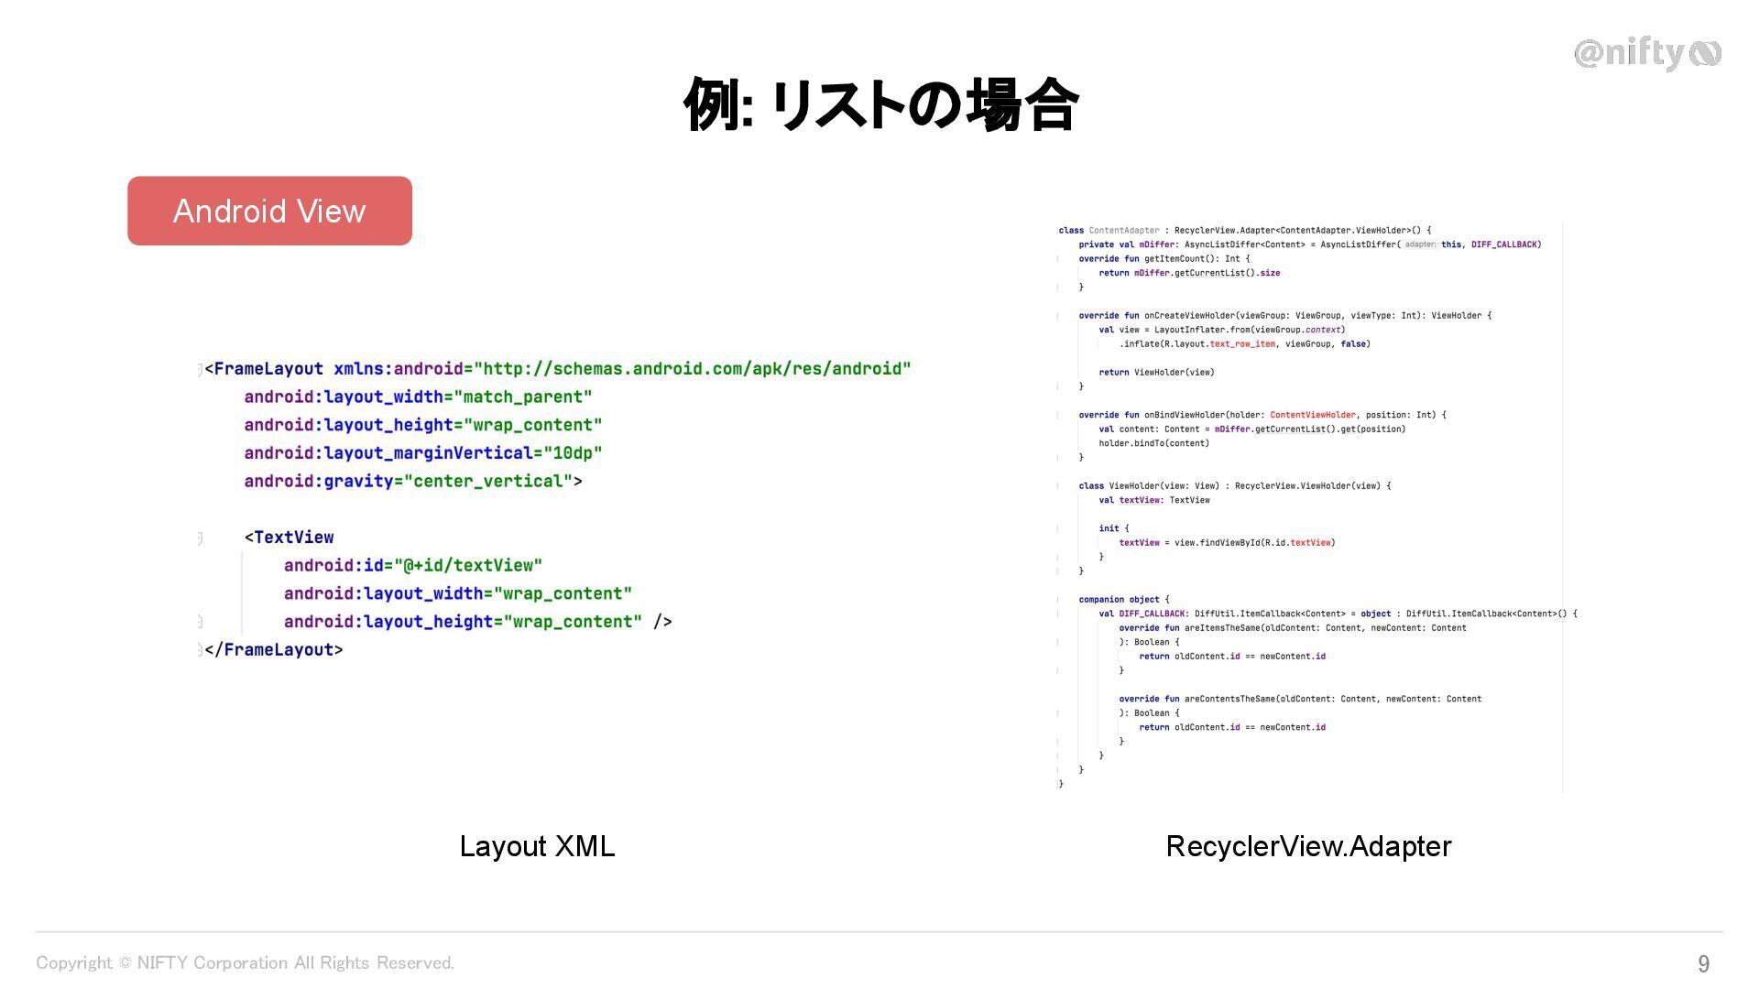The width and height of the screenshot is (1759, 989).
Task: Click return ViewHolder(view) line
Action: pyautogui.click(x=1156, y=373)
